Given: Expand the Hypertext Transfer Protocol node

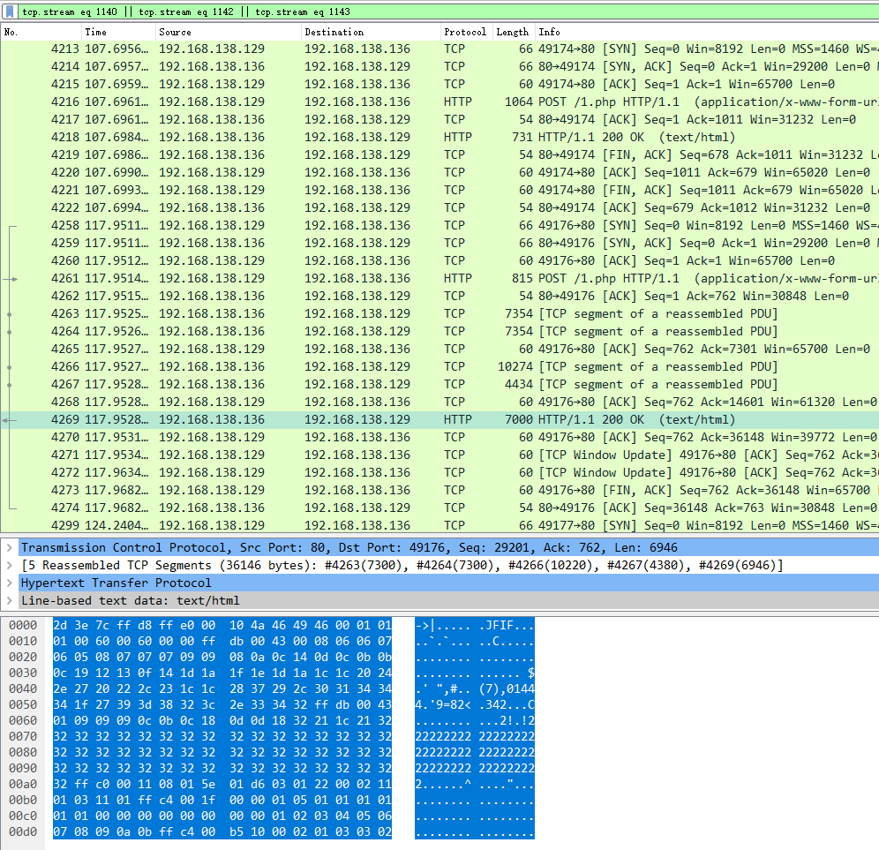Looking at the screenshot, I should pos(9,583).
